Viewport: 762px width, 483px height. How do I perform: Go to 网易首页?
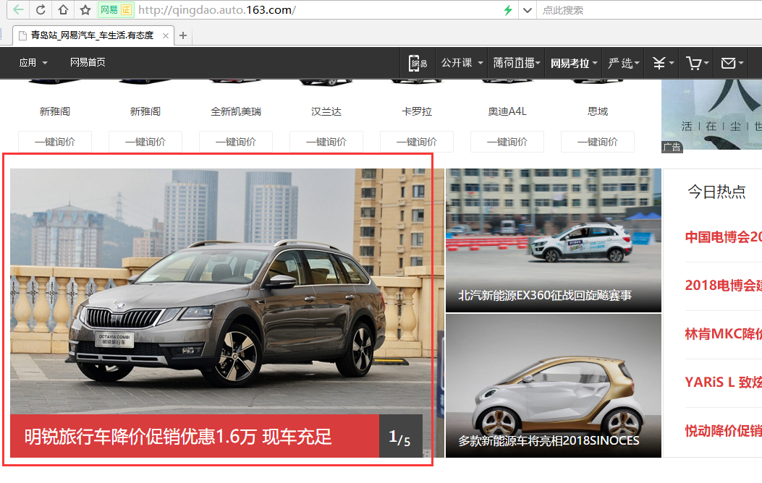88,63
